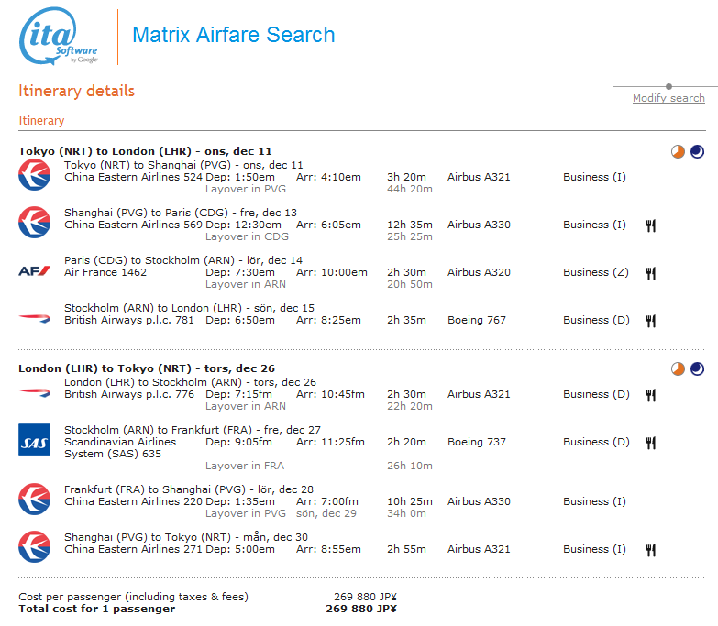The width and height of the screenshot is (718, 626).
Task: Click the Tokyo (NRT) to London (LHR) header
Action: click(145, 151)
